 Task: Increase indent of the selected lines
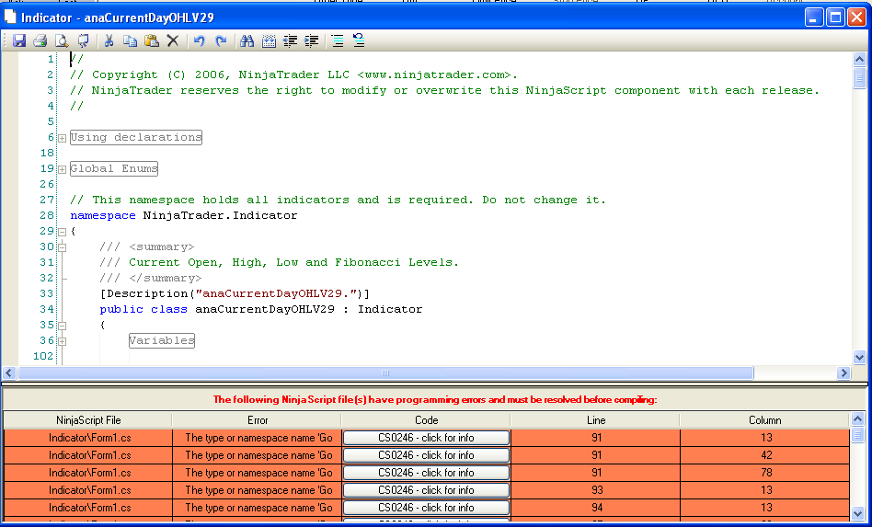pos(312,40)
